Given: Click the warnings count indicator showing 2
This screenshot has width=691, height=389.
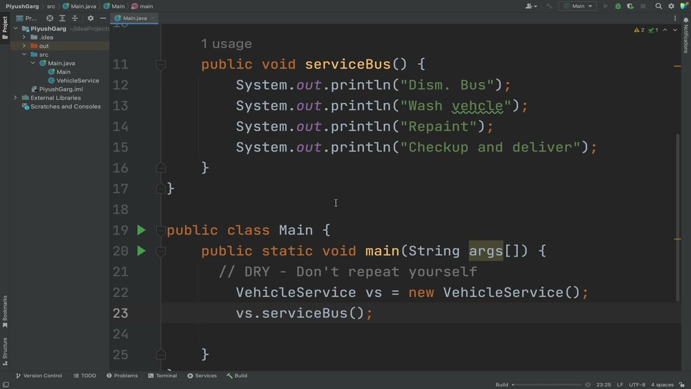Looking at the screenshot, I should pos(639,30).
